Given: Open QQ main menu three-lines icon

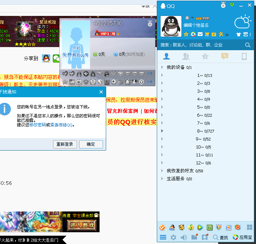Looking at the screenshot, I should (x=163, y=237).
